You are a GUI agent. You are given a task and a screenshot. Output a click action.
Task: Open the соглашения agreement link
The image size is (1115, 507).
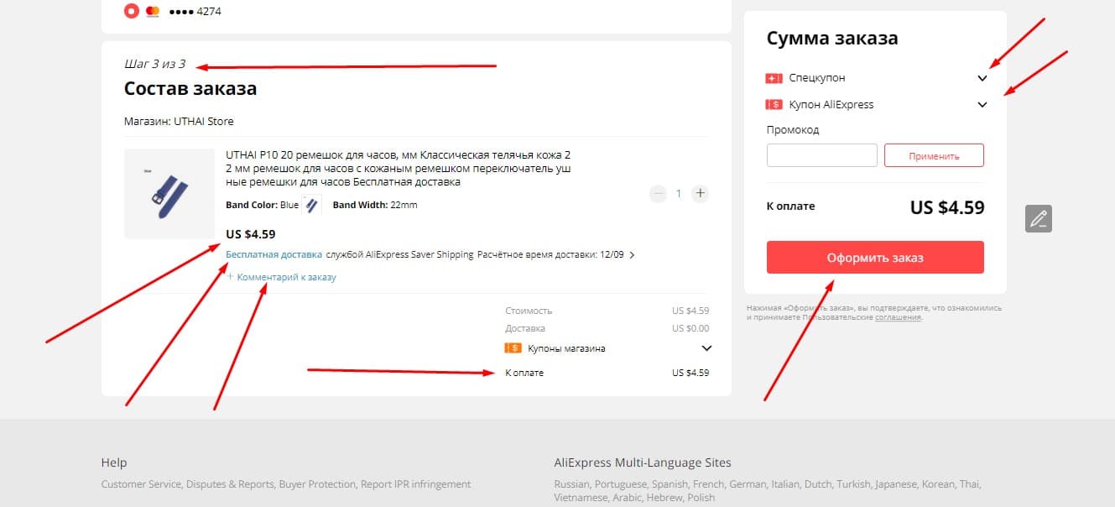click(x=898, y=317)
